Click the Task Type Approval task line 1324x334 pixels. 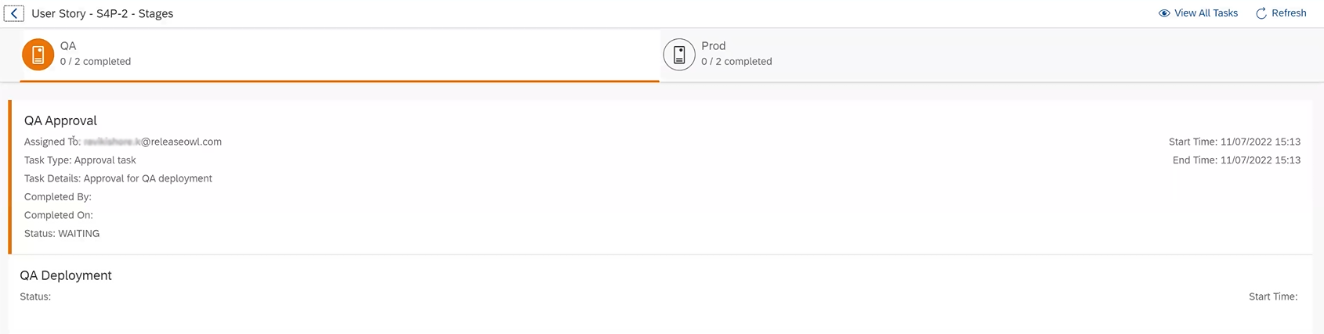pyautogui.click(x=80, y=160)
